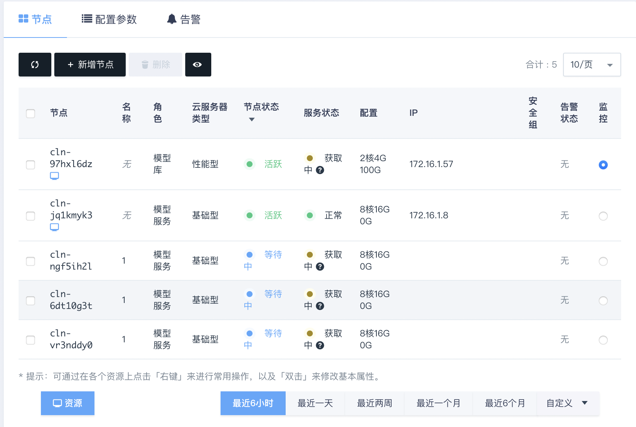Click the 合计：5 total count text

pyautogui.click(x=541, y=65)
